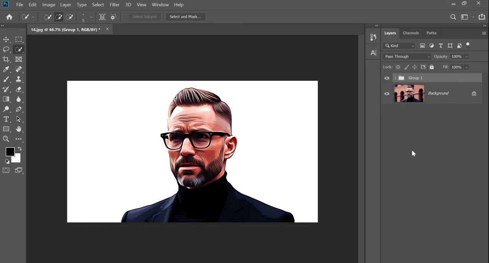This screenshot has height=263, width=489.
Task: Select the Move tool
Action: pyautogui.click(x=6, y=39)
